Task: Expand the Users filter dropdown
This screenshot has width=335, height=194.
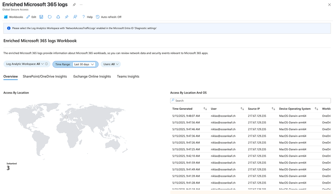Action: point(111,64)
